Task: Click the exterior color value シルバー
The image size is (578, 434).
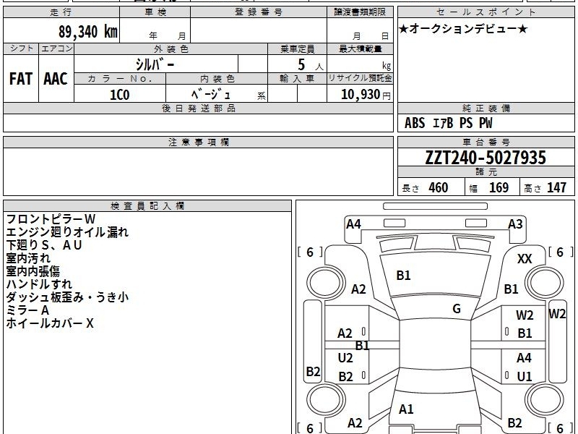Action: [x=155, y=64]
